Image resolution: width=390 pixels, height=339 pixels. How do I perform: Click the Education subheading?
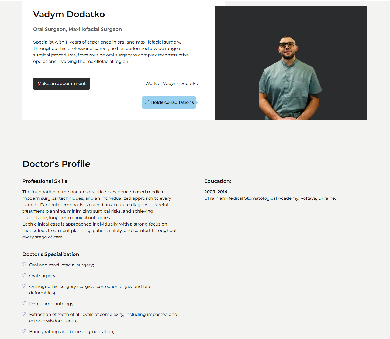coord(218,181)
